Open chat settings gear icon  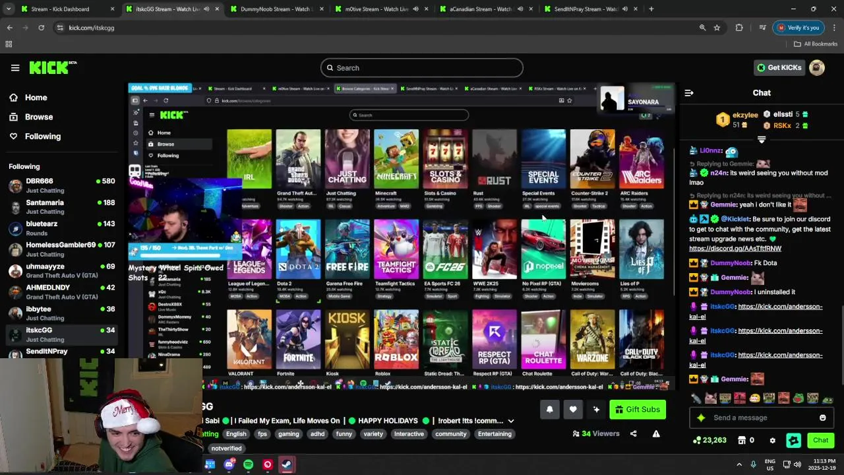pos(773,440)
